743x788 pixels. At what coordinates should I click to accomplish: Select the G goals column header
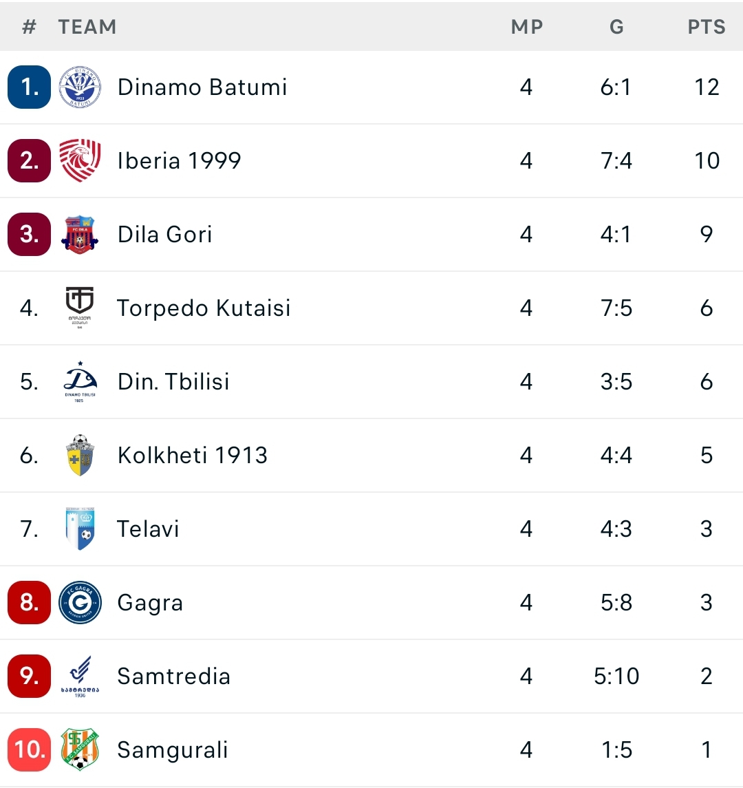click(x=616, y=27)
